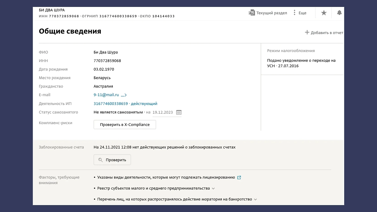Open the Еще menu
377x212 pixels.
[302, 13]
